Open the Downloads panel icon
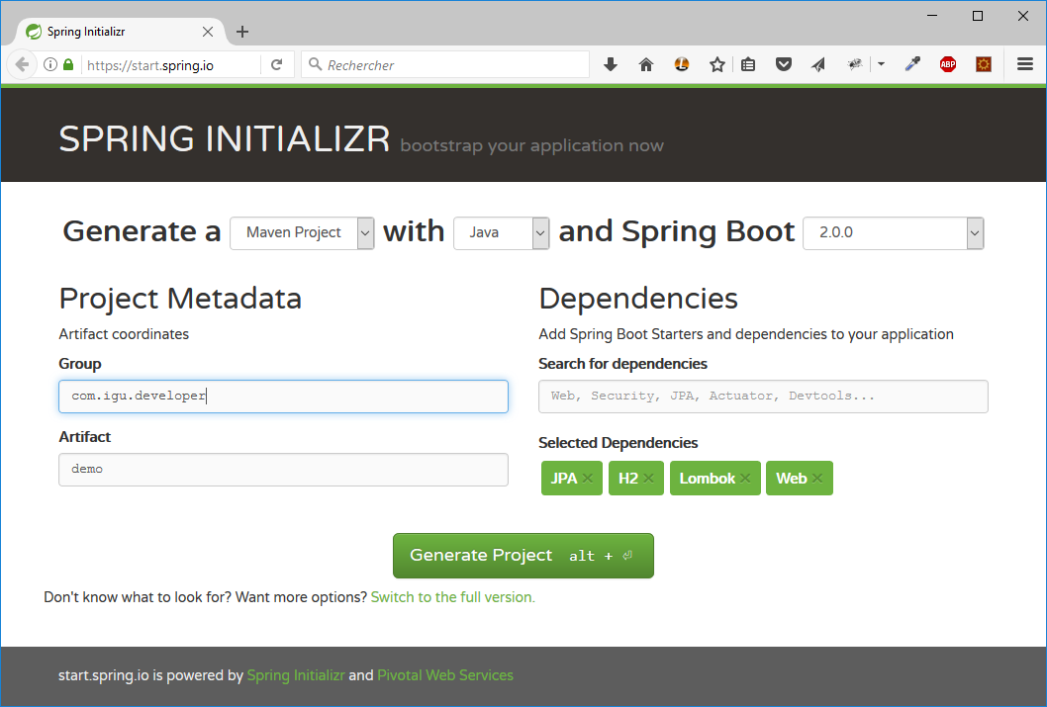The width and height of the screenshot is (1047, 707). pyautogui.click(x=611, y=63)
